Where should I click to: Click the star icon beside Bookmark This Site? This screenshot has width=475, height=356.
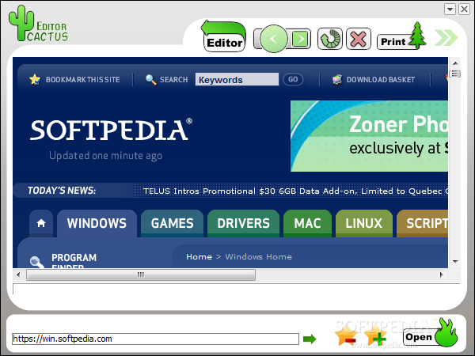(x=35, y=79)
